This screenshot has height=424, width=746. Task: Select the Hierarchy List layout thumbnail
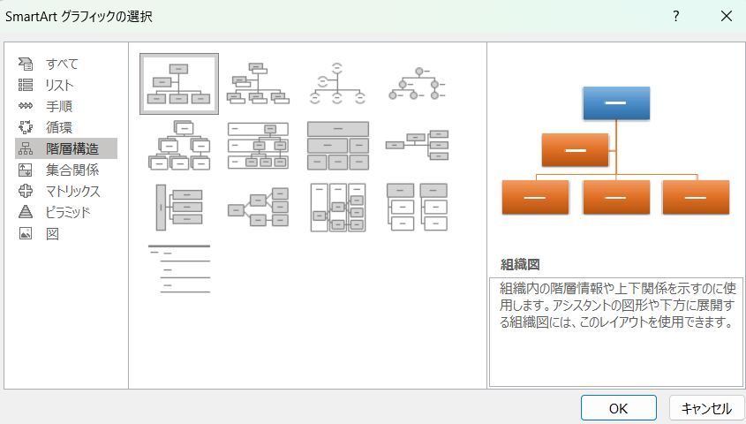(417, 208)
